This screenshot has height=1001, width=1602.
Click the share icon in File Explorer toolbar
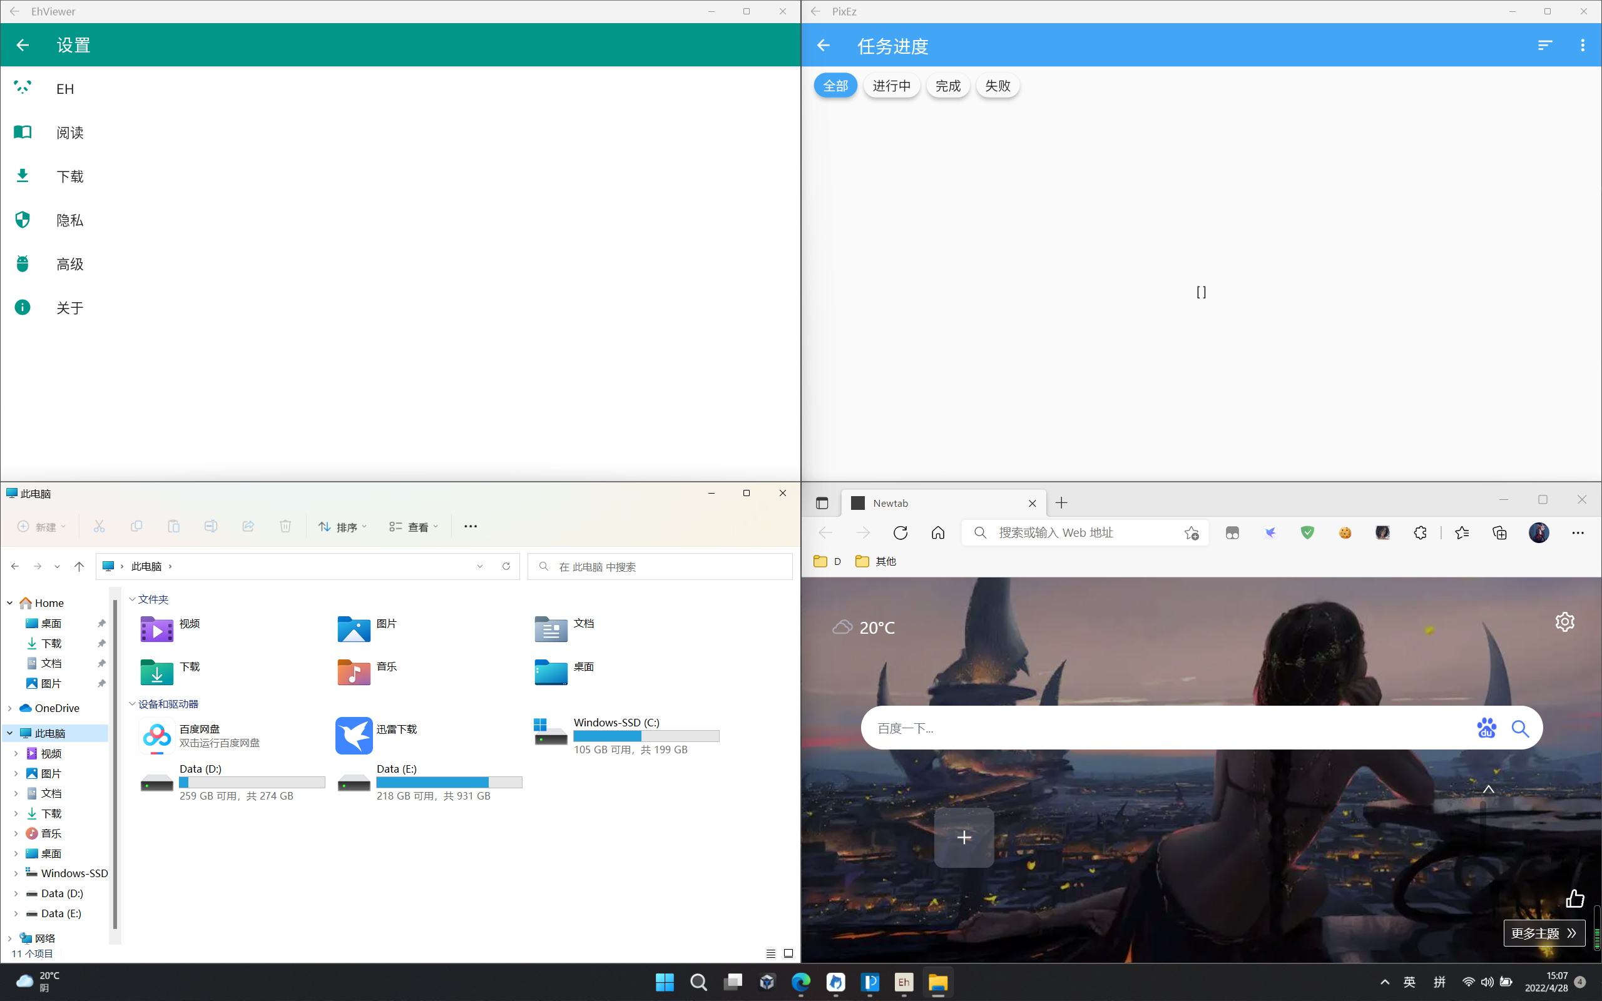click(x=248, y=526)
